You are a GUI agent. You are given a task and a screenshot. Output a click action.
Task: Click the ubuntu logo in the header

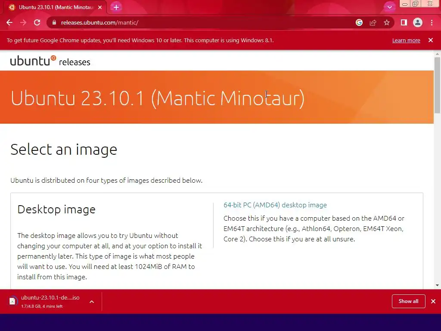[33, 60]
